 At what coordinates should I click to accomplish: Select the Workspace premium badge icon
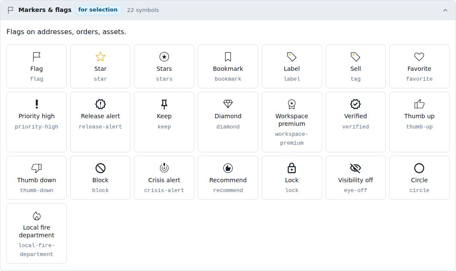(292, 104)
